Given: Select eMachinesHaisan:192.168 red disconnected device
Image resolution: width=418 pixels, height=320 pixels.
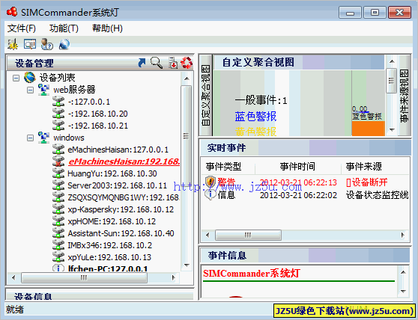Looking at the screenshot, I should pos(124,161).
